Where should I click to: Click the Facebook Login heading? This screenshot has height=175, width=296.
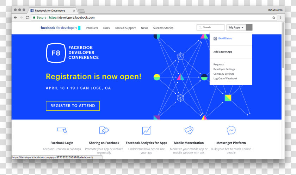(62, 143)
